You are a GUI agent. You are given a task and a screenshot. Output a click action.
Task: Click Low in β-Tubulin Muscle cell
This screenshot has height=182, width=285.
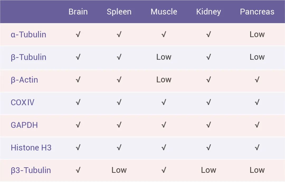click(x=164, y=57)
